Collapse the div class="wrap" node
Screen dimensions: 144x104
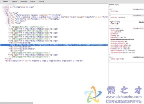(4, 13)
